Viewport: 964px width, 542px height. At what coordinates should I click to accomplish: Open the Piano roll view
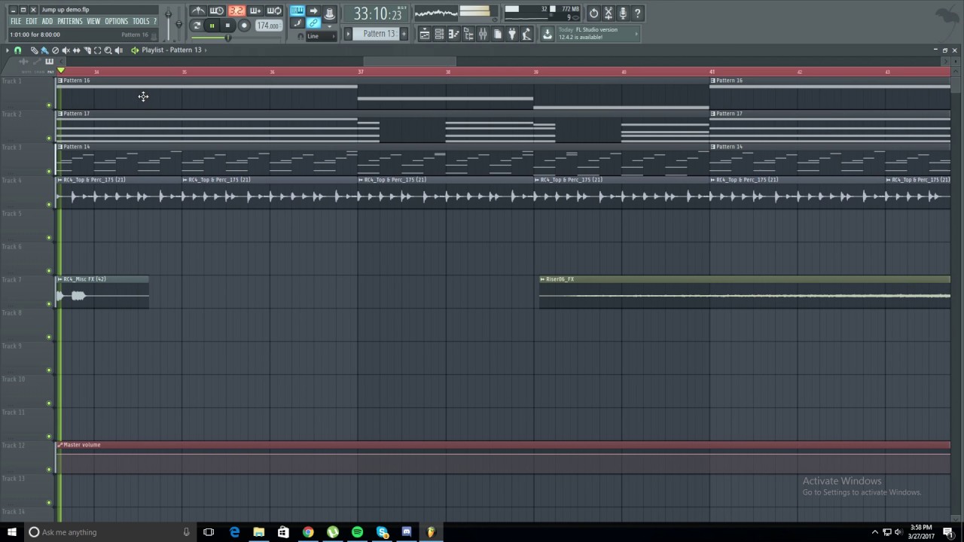(x=453, y=34)
